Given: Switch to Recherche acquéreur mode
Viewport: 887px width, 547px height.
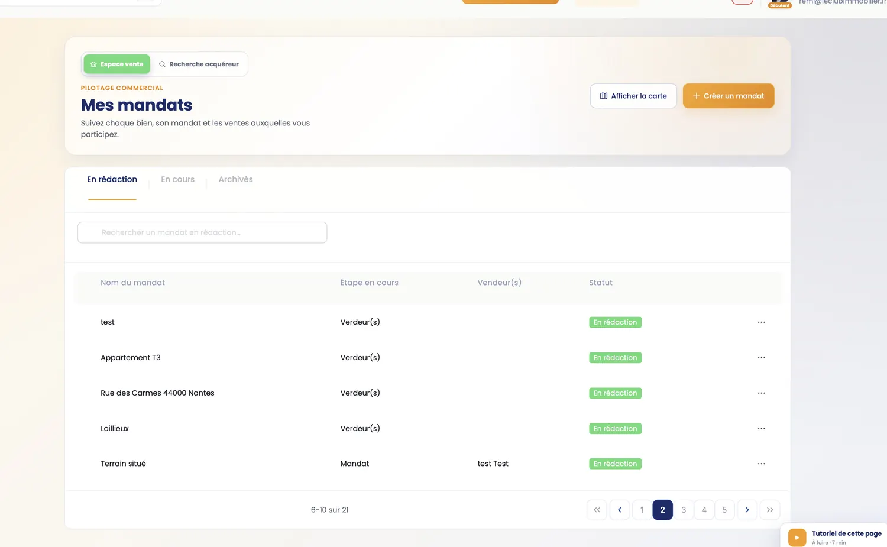Looking at the screenshot, I should coord(199,64).
